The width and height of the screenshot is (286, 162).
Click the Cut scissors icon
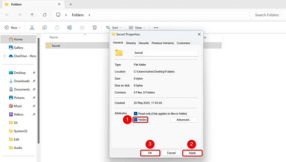[x=32, y=27]
